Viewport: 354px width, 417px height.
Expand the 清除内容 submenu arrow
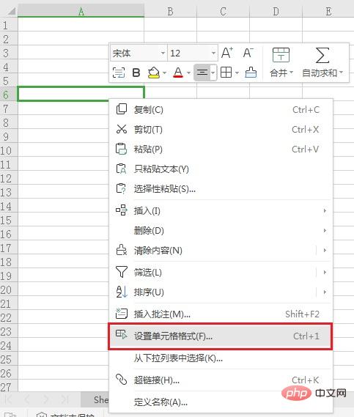[x=325, y=250]
